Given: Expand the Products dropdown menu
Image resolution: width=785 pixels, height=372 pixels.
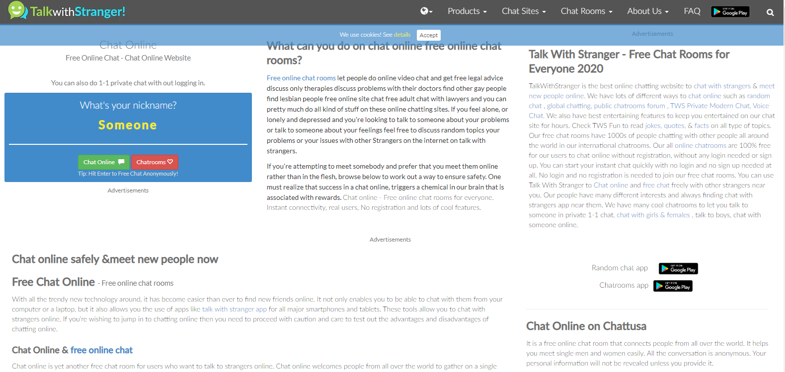Looking at the screenshot, I should (x=467, y=11).
